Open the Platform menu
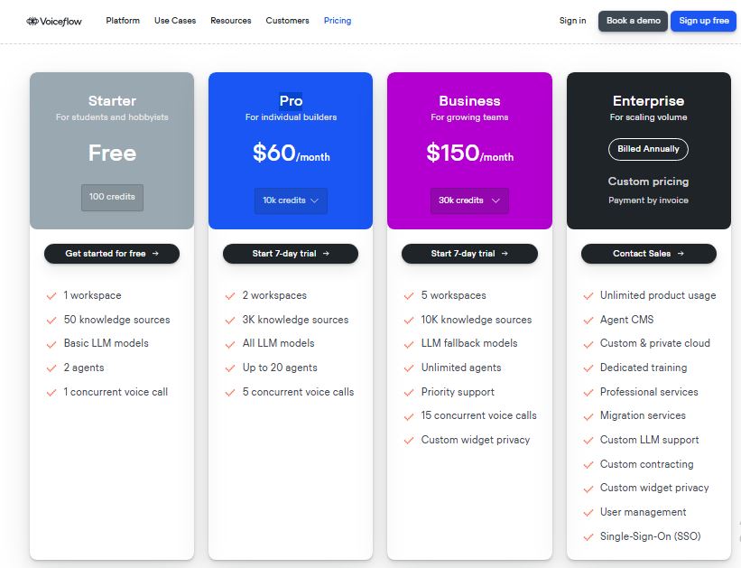Screen dimensions: 741x568 click(x=123, y=21)
